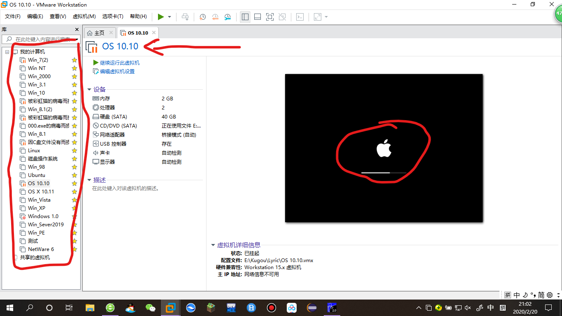The width and height of the screenshot is (562, 316).
Task: Click the Unity mode toolbar icon
Action: pyautogui.click(x=282, y=17)
